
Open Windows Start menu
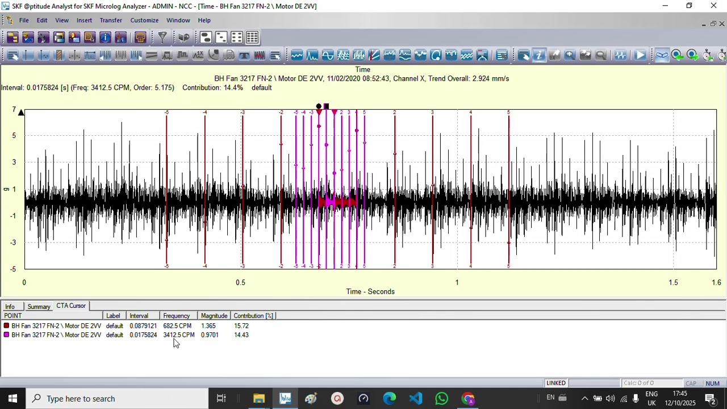click(x=12, y=399)
